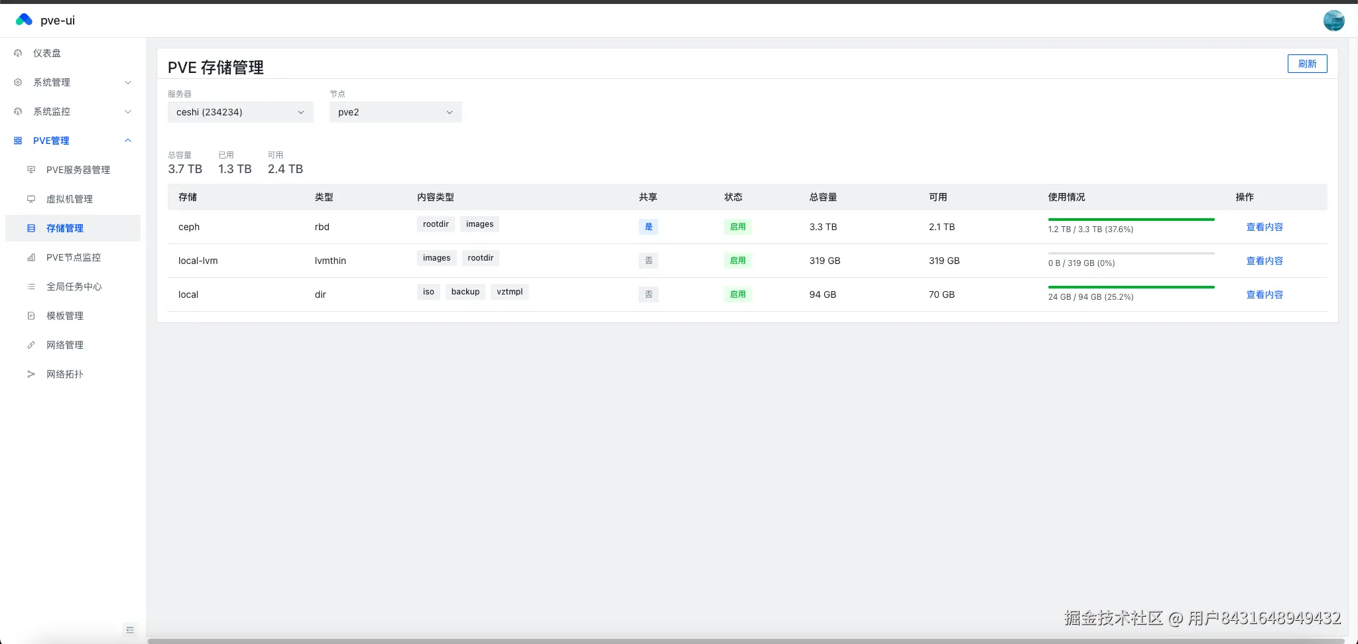Click the pve-ui cloud logo icon

point(24,20)
